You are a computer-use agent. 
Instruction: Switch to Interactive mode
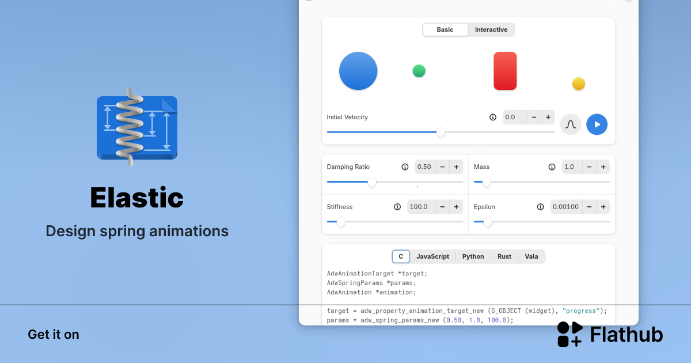(491, 29)
